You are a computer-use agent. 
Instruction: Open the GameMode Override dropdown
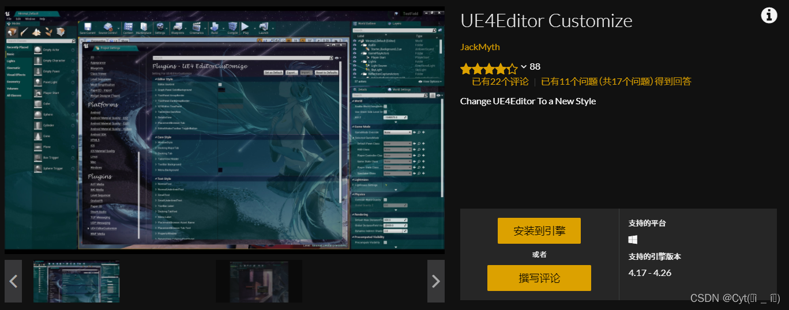point(397,133)
